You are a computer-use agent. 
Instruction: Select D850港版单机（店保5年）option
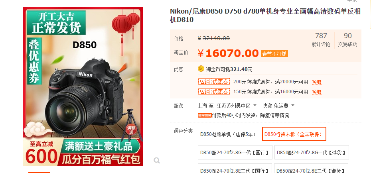coord(229,134)
